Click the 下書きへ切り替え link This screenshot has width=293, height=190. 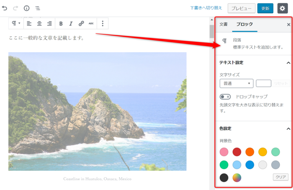pos(206,8)
